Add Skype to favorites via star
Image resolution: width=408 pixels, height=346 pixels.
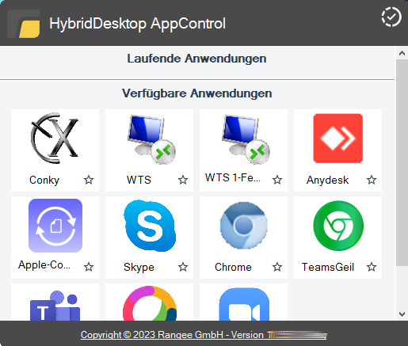(x=183, y=267)
